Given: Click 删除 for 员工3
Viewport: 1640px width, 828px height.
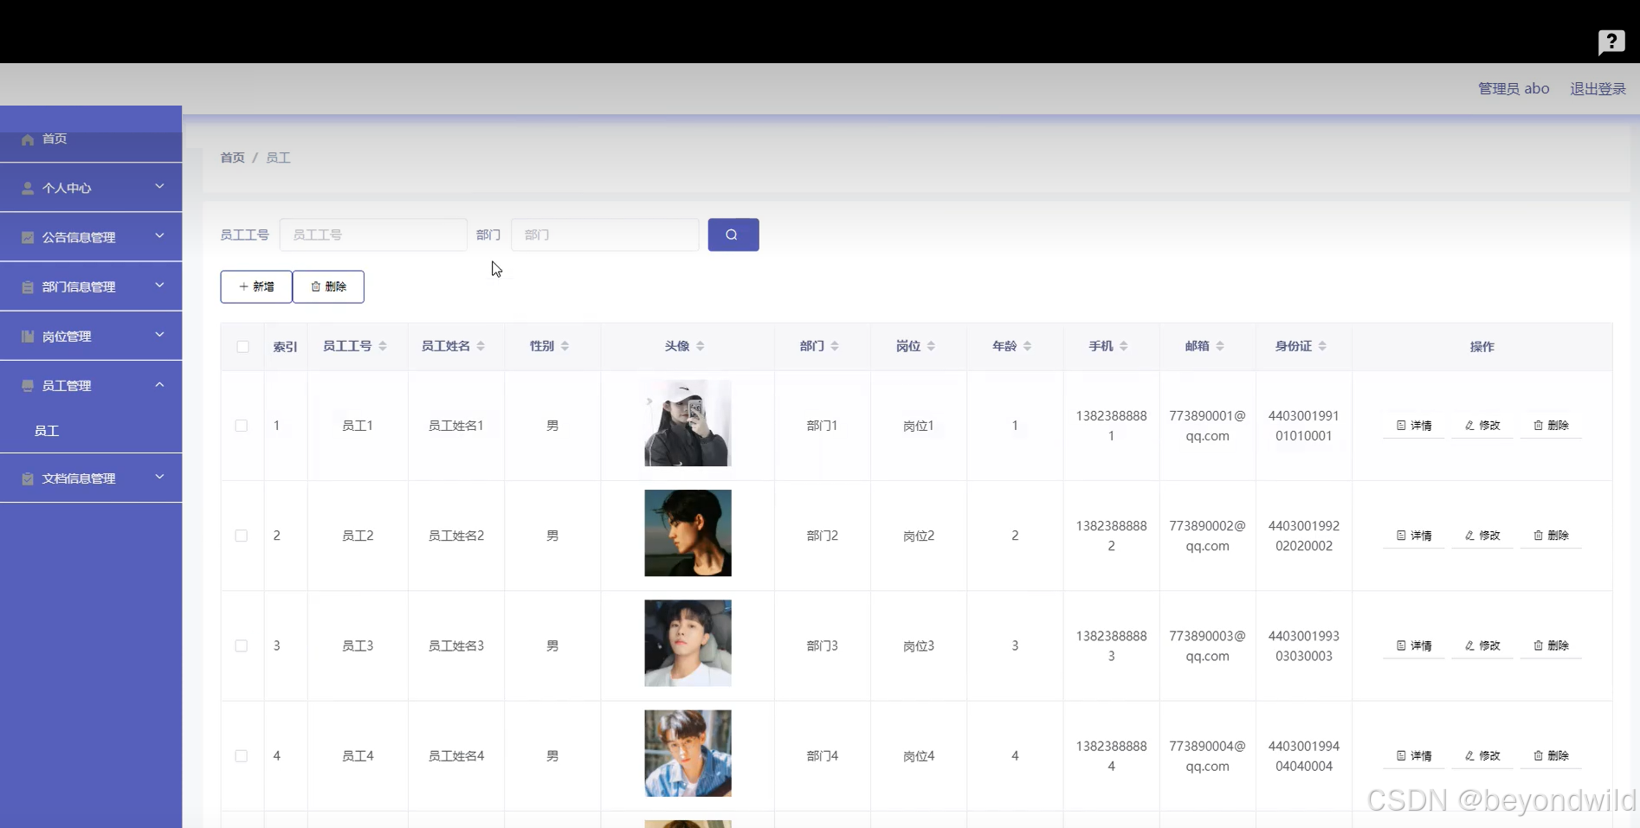Looking at the screenshot, I should [1551, 645].
